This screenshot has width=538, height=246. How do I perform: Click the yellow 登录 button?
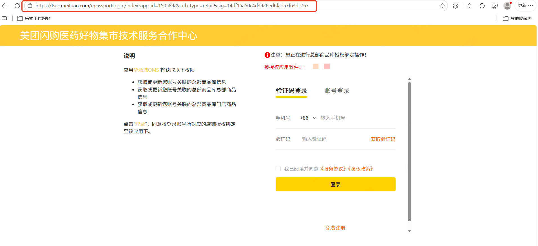pos(336,184)
